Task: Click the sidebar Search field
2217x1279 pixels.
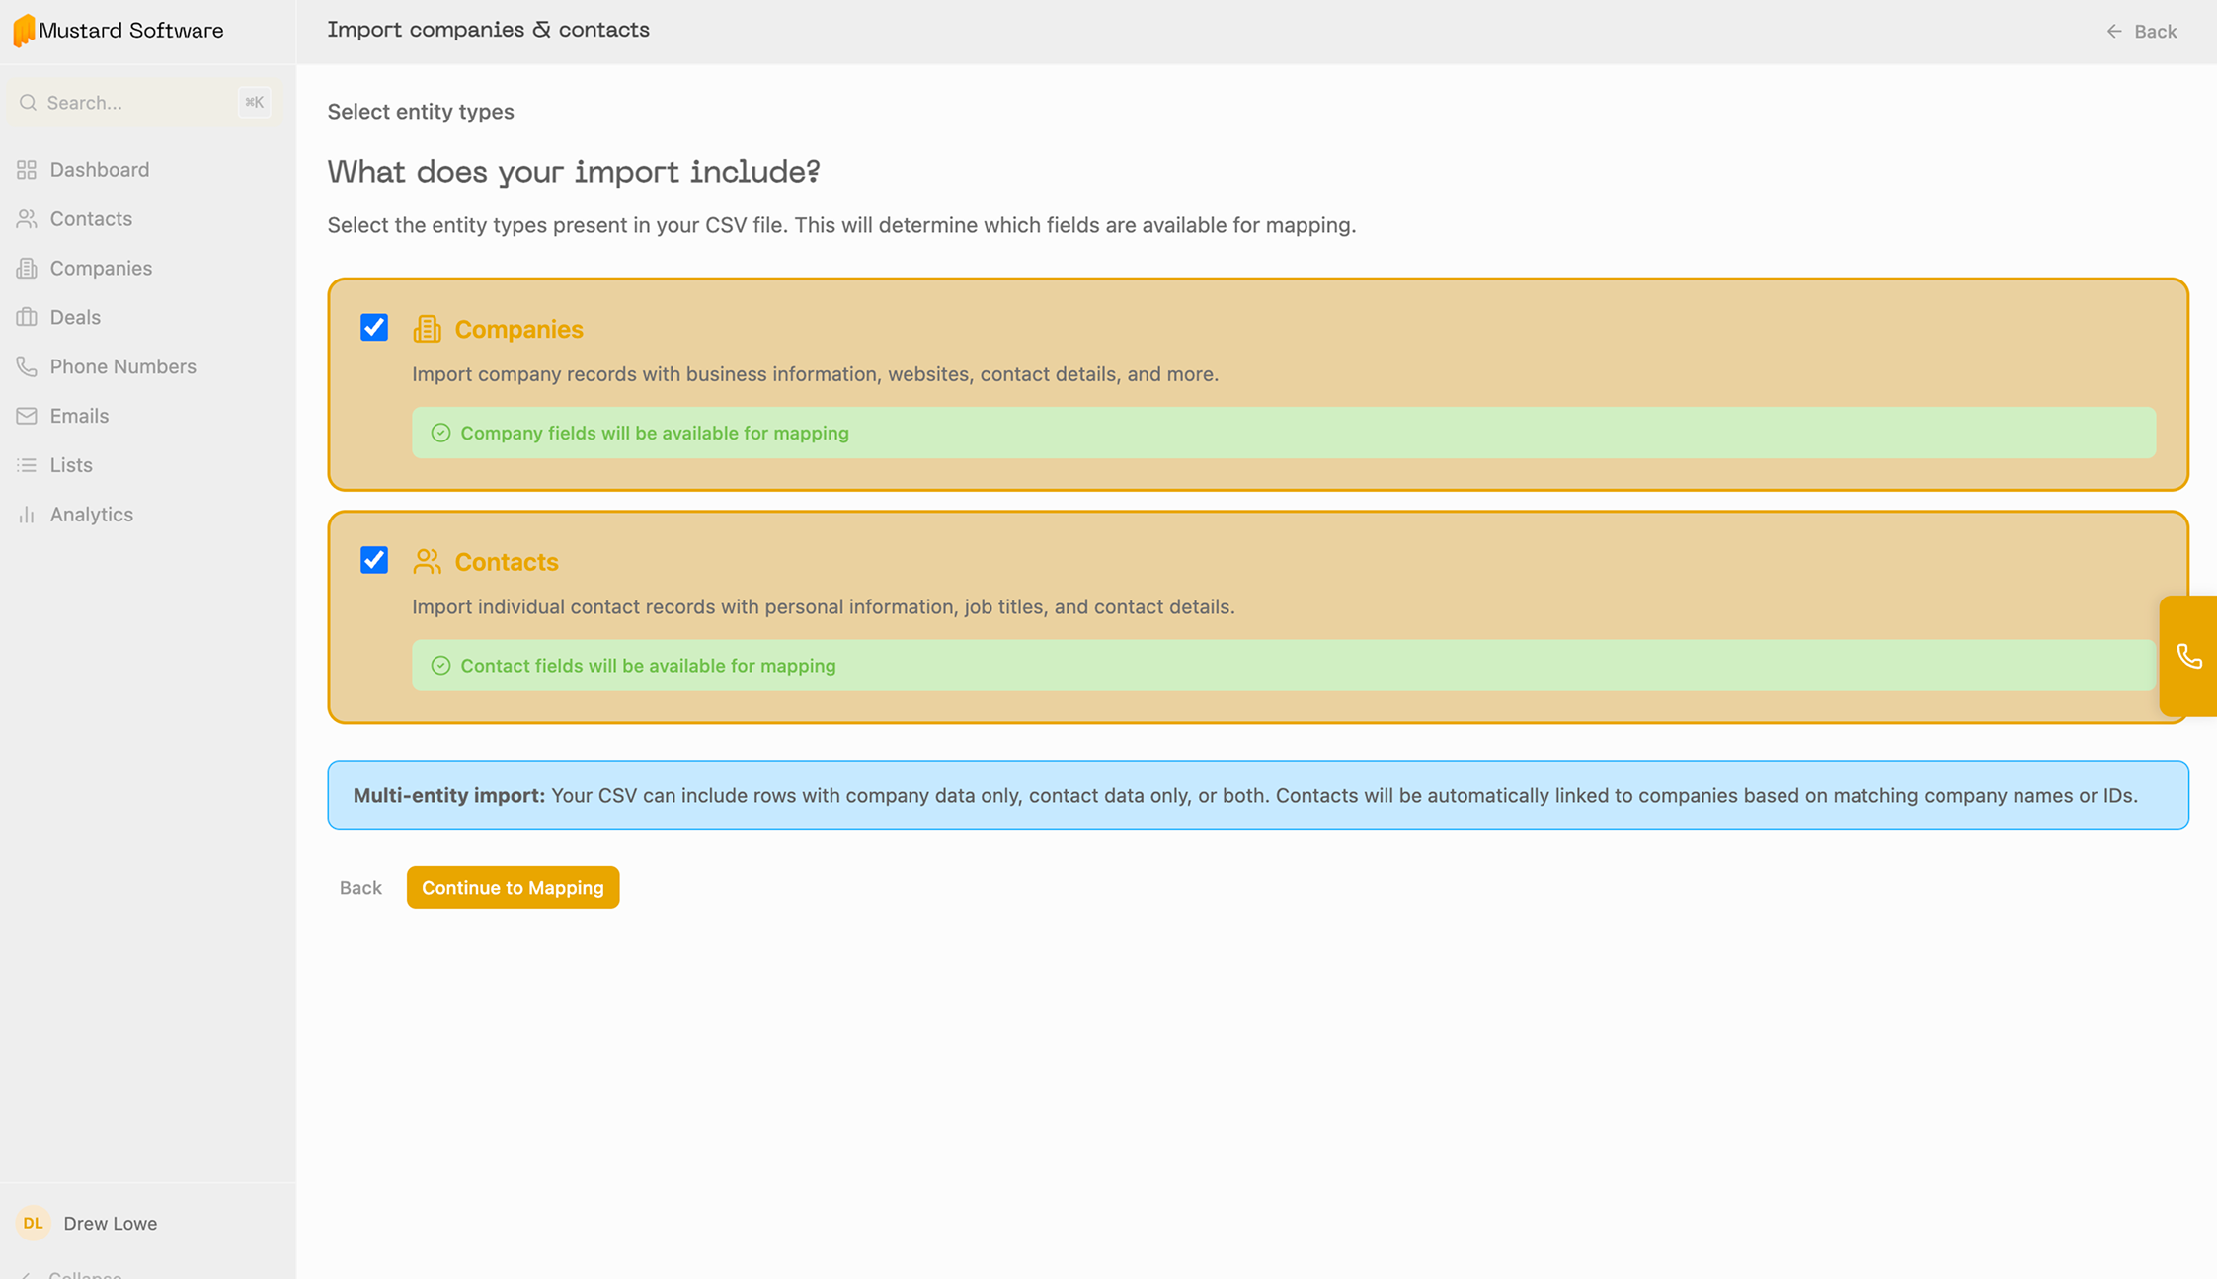Action: click(128, 103)
